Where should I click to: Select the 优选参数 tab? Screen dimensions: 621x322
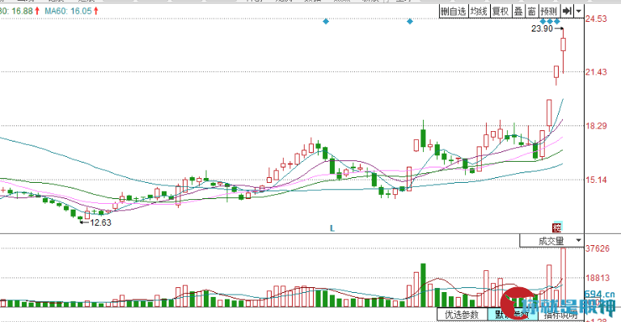(462, 315)
